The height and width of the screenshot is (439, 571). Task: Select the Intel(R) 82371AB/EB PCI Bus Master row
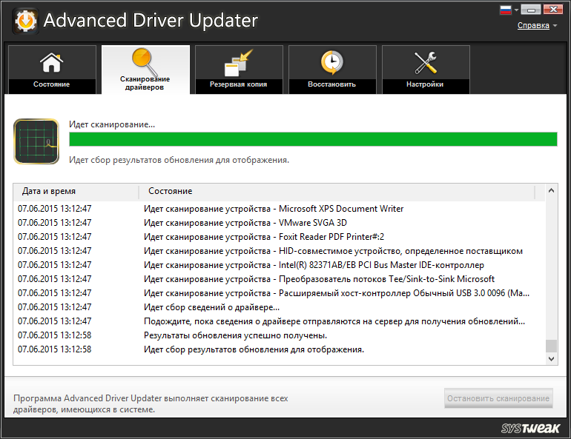(279, 265)
